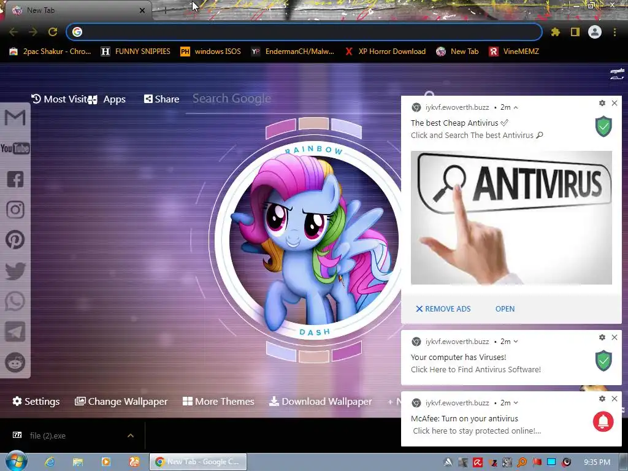This screenshot has width=628, height=471.
Task: Click Change Wallpaper
Action: [121, 401]
